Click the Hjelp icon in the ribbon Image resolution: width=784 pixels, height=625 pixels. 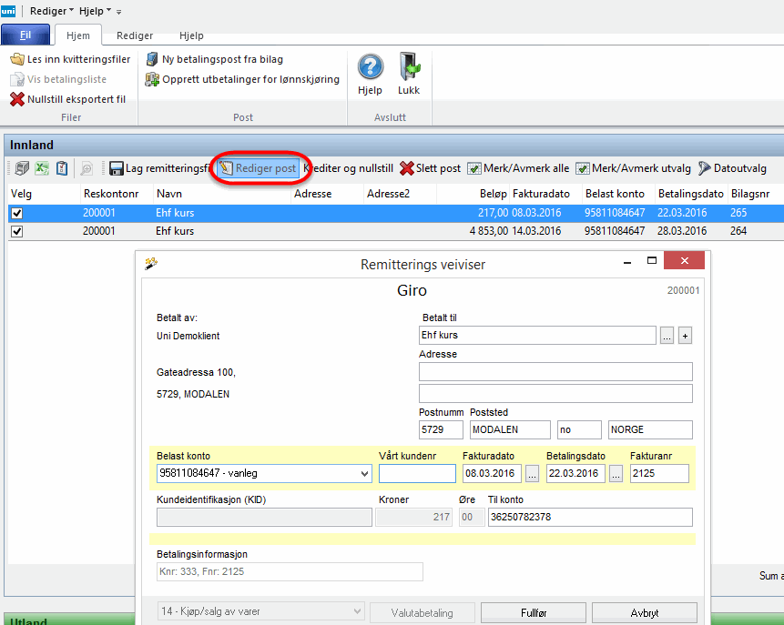[x=370, y=73]
